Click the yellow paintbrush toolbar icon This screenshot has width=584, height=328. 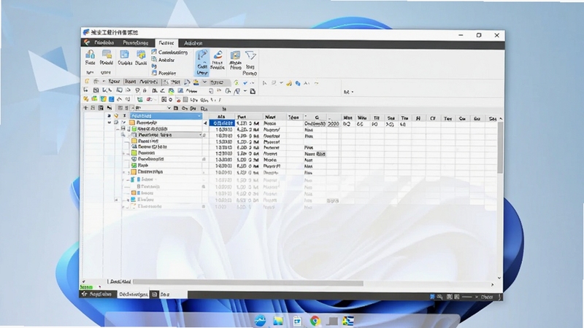coord(288,83)
